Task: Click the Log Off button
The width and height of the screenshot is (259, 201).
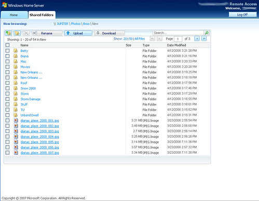Action: pyautogui.click(x=242, y=15)
